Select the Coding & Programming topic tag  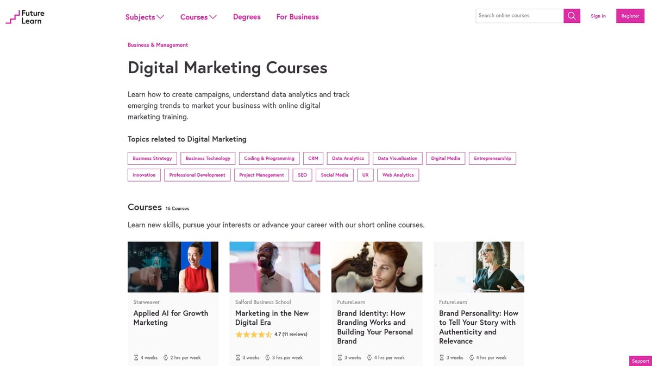(x=269, y=158)
